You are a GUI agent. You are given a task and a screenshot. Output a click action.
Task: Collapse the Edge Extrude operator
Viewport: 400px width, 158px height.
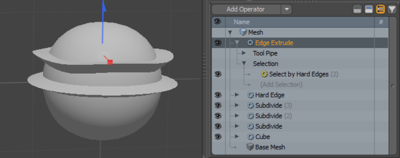click(x=237, y=43)
